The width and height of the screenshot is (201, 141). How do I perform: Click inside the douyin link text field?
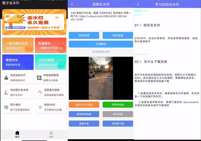[x=101, y=19]
